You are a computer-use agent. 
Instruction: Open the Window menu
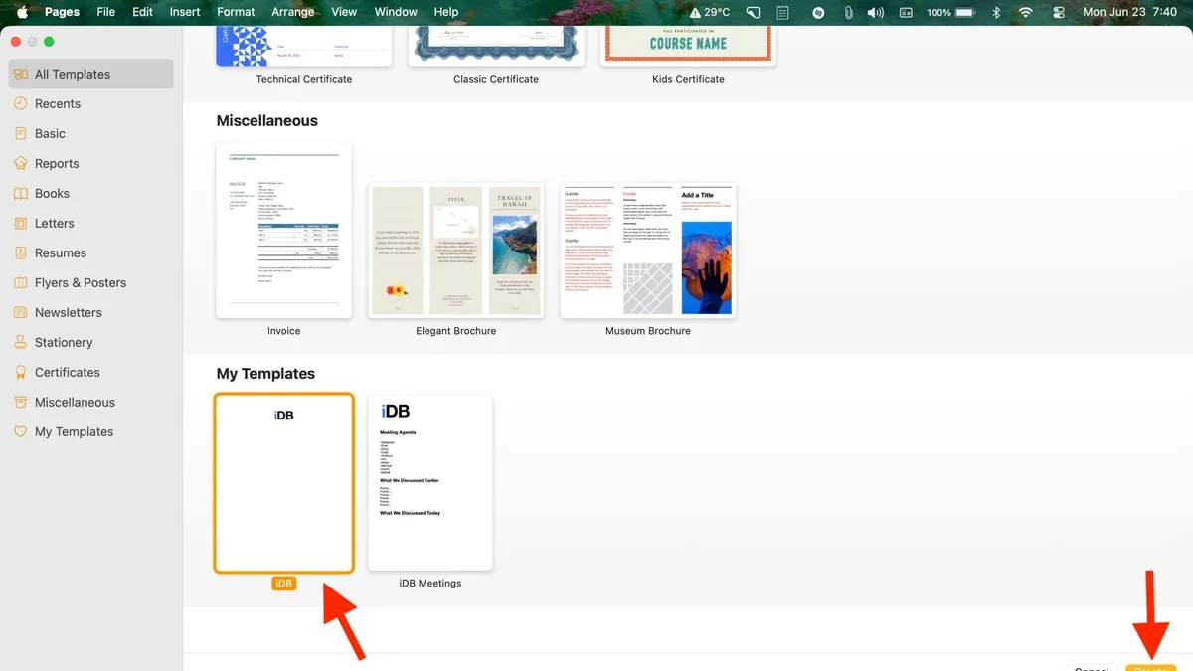(396, 12)
